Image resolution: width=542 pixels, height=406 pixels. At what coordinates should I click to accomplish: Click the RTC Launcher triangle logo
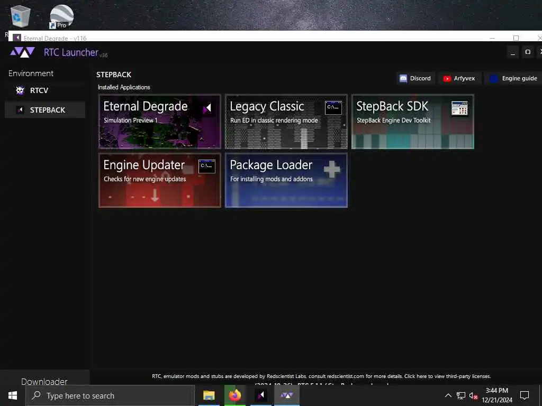(x=22, y=52)
